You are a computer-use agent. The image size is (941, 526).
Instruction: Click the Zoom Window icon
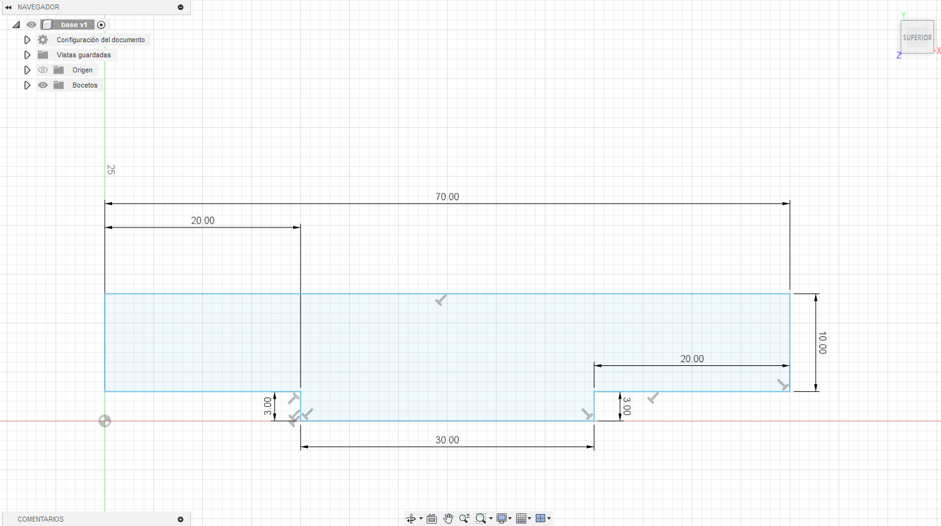click(481, 518)
